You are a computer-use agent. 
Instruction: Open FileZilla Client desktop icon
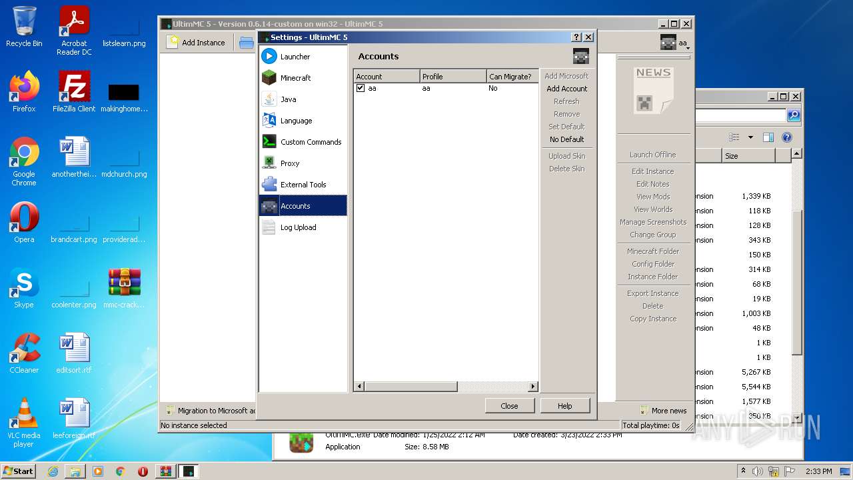click(75, 92)
